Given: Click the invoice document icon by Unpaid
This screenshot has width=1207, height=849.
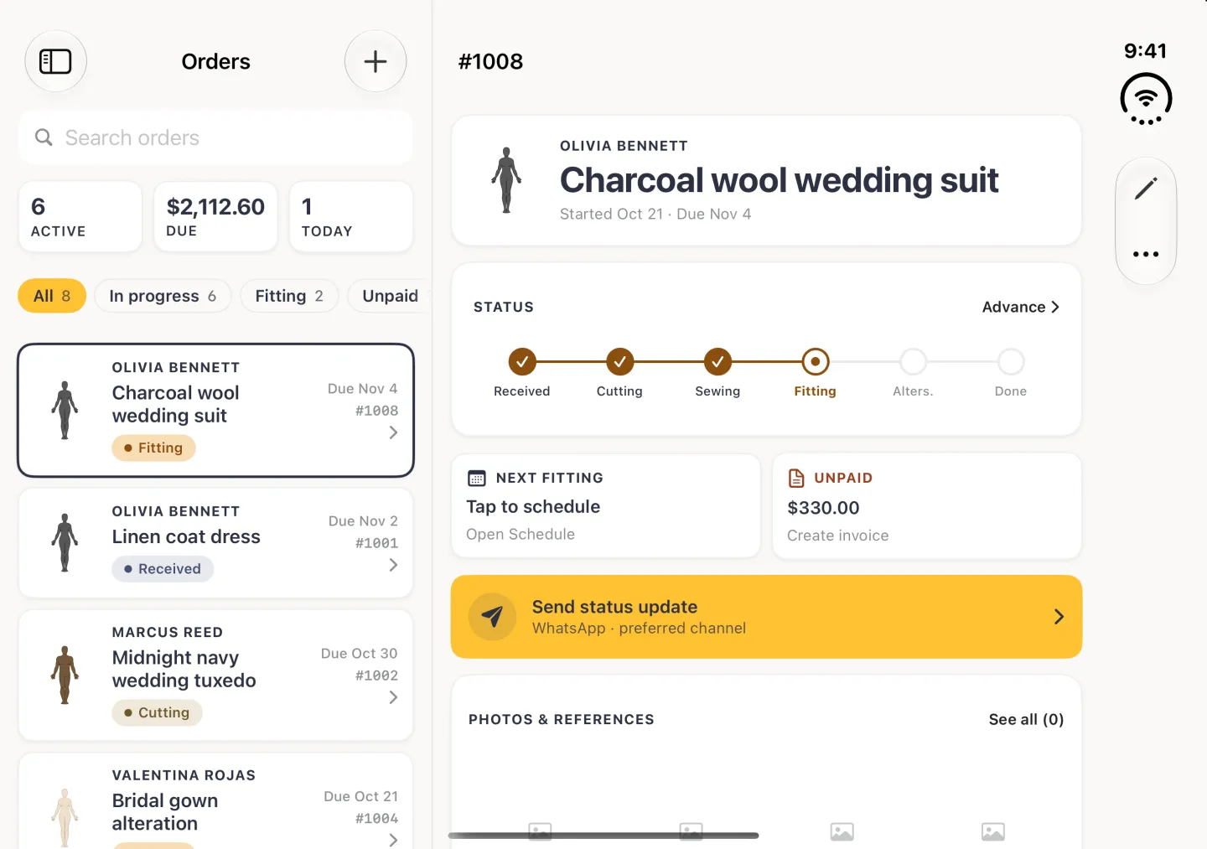Looking at the screenshot, I should click(796, 479).
